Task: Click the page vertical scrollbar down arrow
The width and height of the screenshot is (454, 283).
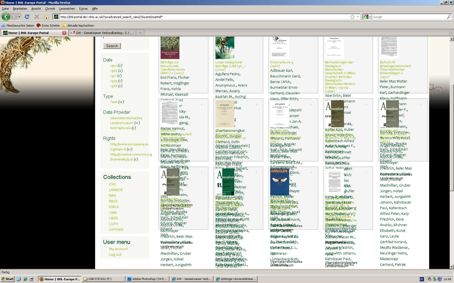Action: point(452,267)
